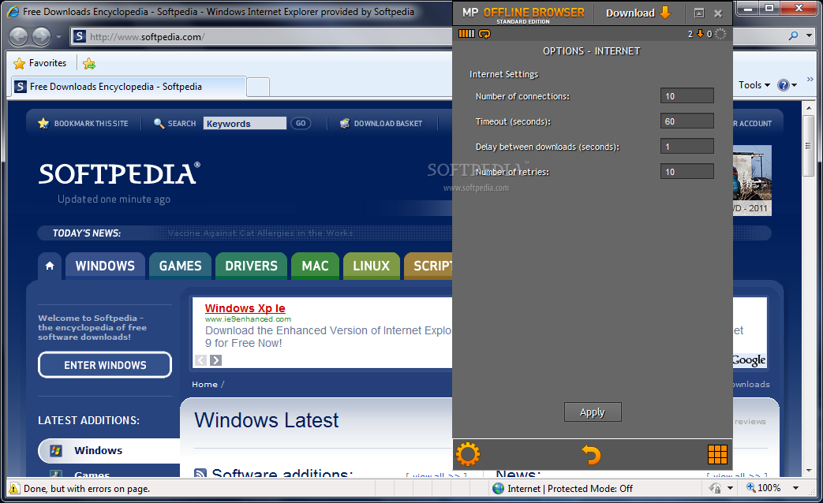Click the page error warning icon
This screenshot has height=503, width=823.
pyautogui.click(x=14, y=488)
